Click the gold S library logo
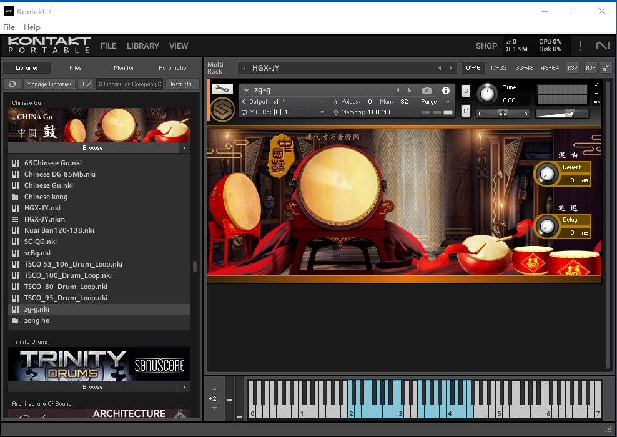Image resolution: width=617 pixels, height=437 pixels. tap(222, 109)
